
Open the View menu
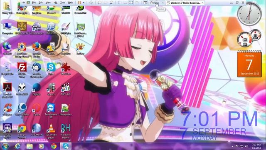tap(48, 2)
